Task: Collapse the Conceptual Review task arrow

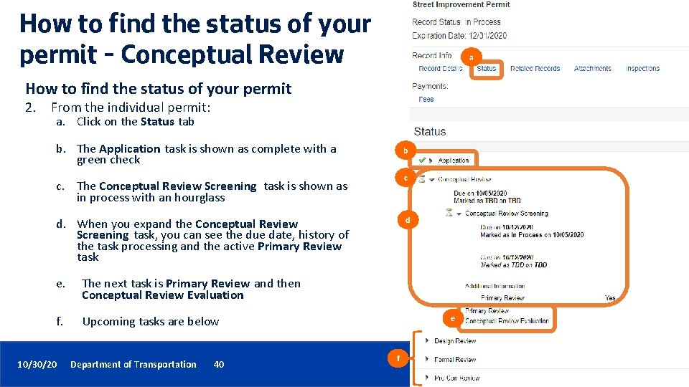Action: point(431,179)
